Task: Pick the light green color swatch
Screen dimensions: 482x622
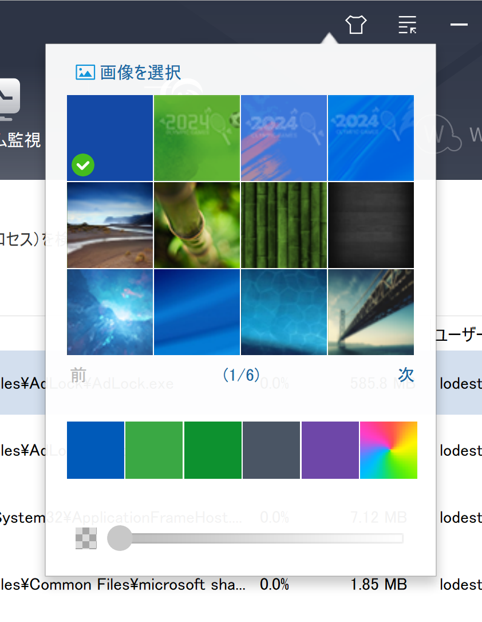Action: [x=154, y=450]
